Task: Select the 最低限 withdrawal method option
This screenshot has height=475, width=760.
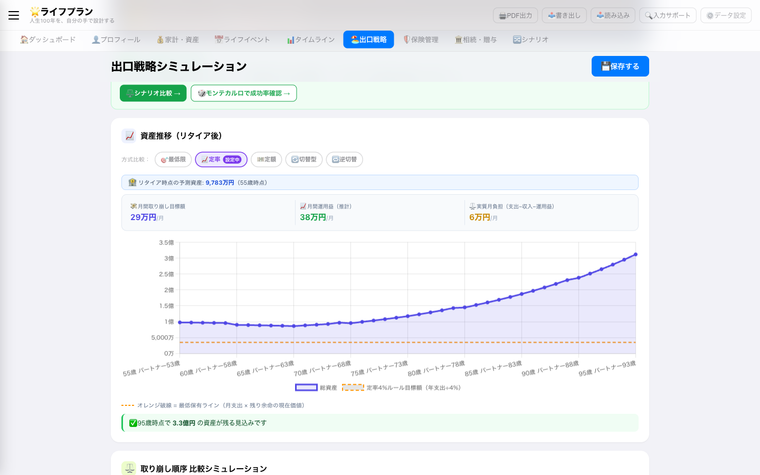Action: (173, 159)
